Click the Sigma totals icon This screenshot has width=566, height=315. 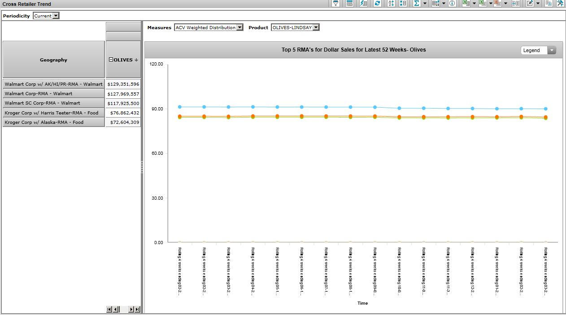tap(417, 4)
